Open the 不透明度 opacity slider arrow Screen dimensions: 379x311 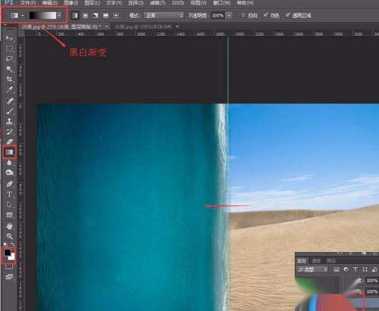pos(229,15)
